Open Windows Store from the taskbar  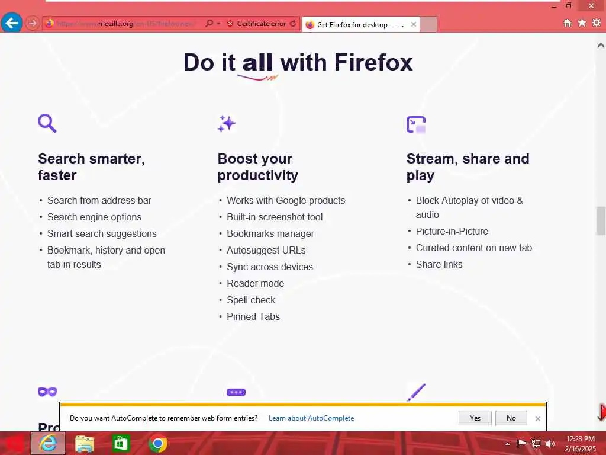tap(121, 443)
